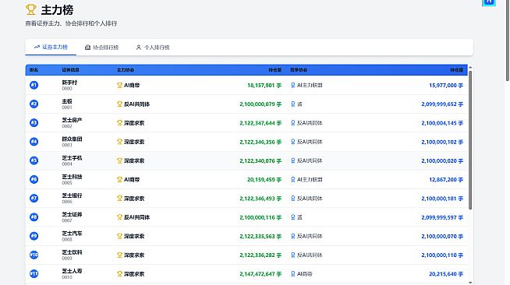The image size is (510, 285).
Task: Open the 个人排行榜 tab
Action: pyautogui.click(x=153, y=47)
